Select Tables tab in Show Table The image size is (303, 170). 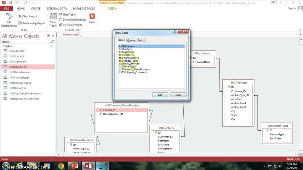[121, 40]
